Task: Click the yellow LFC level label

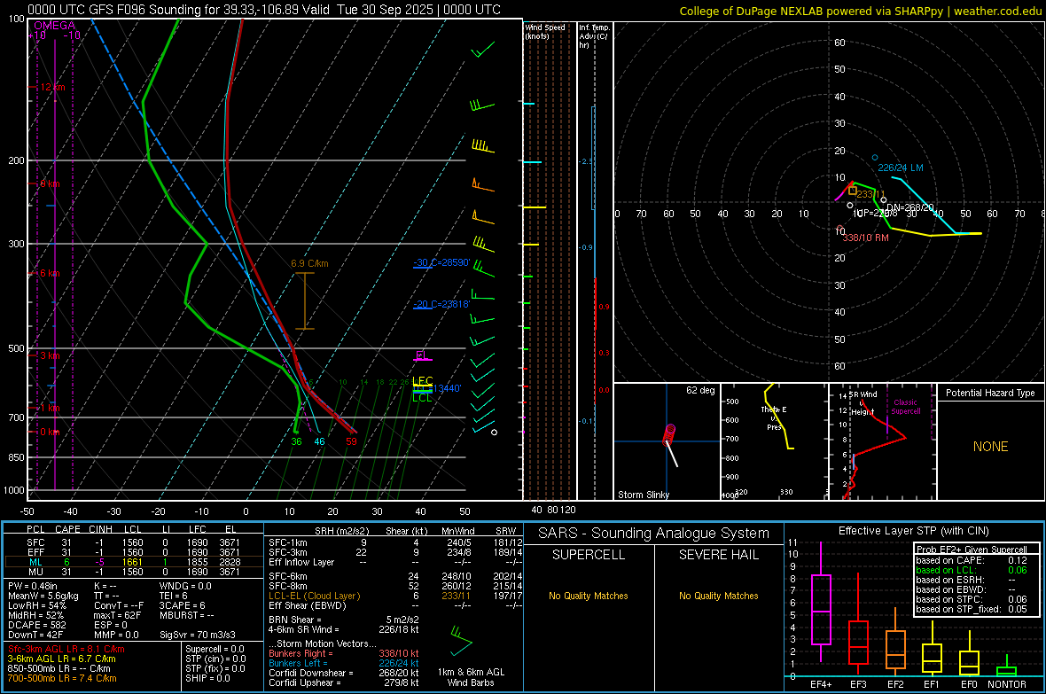Action: (422, 381)
